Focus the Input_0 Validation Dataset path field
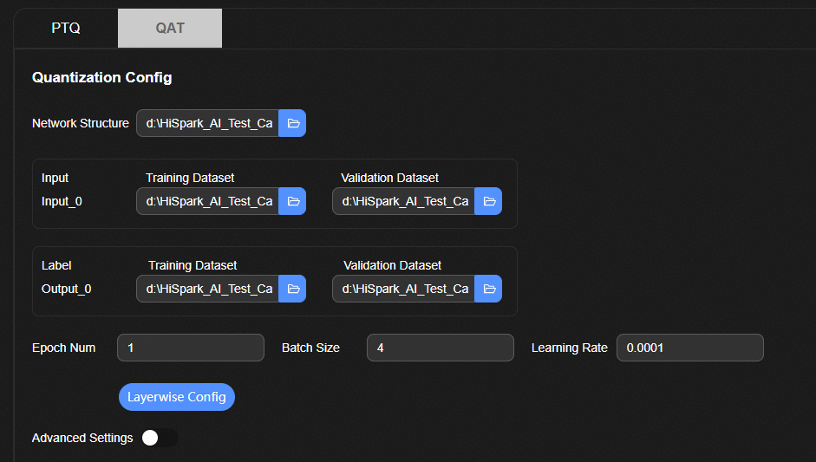The width and height of the screenshot is (816, 462). (404, 201)
